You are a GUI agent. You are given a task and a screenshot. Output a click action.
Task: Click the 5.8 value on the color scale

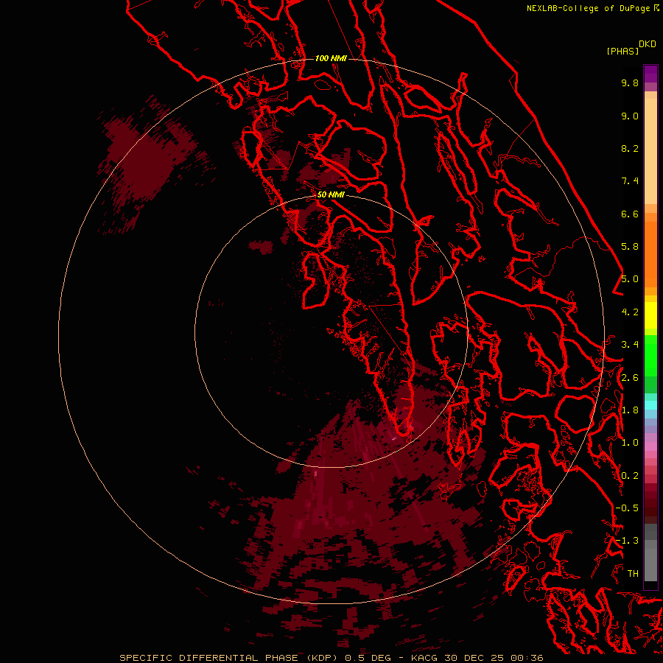tap(630, 247)
